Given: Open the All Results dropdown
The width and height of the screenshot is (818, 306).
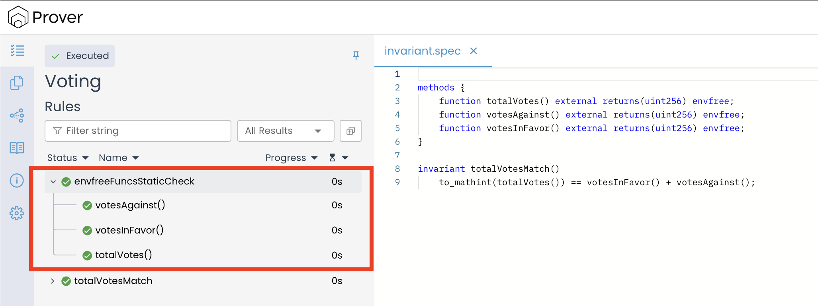Looking at the screenshot, I should [x=285, y=131].
